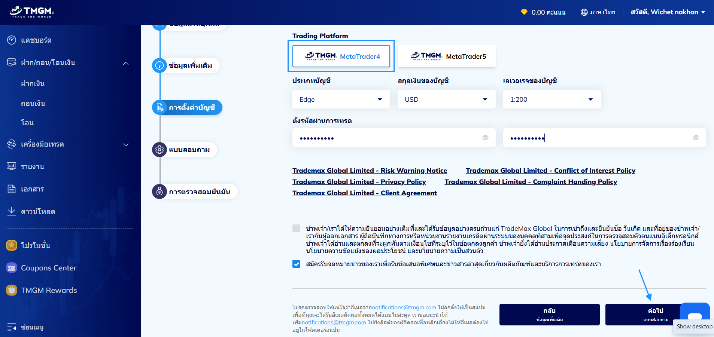
Task: Open โอน submenu item
Action: tap(27, 123)
